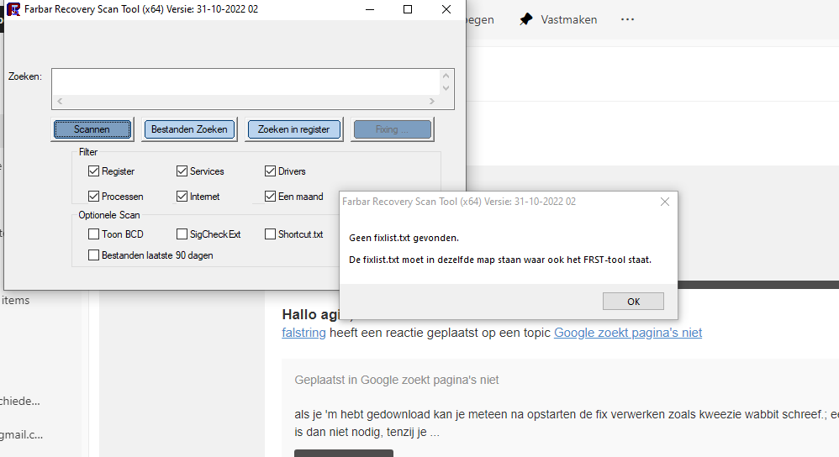Uncheck the Services filter checkbox
839x457 pixels.
pyautogui.click(x=182, y=171)
